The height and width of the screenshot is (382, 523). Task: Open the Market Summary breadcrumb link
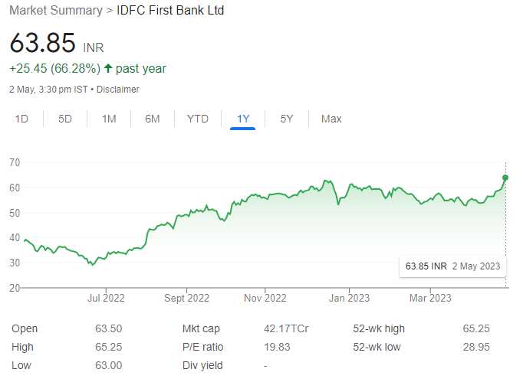(56, 10)
